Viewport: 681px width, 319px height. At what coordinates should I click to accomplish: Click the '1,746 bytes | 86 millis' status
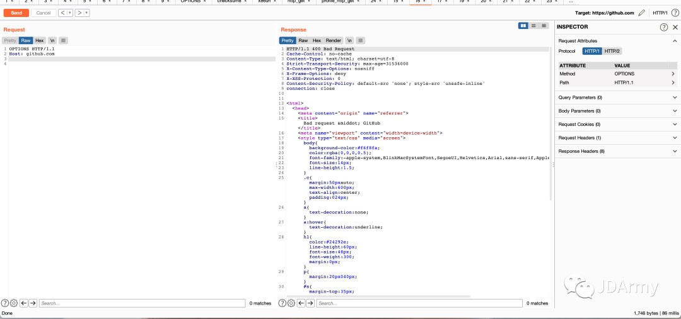tap(656, 313)
